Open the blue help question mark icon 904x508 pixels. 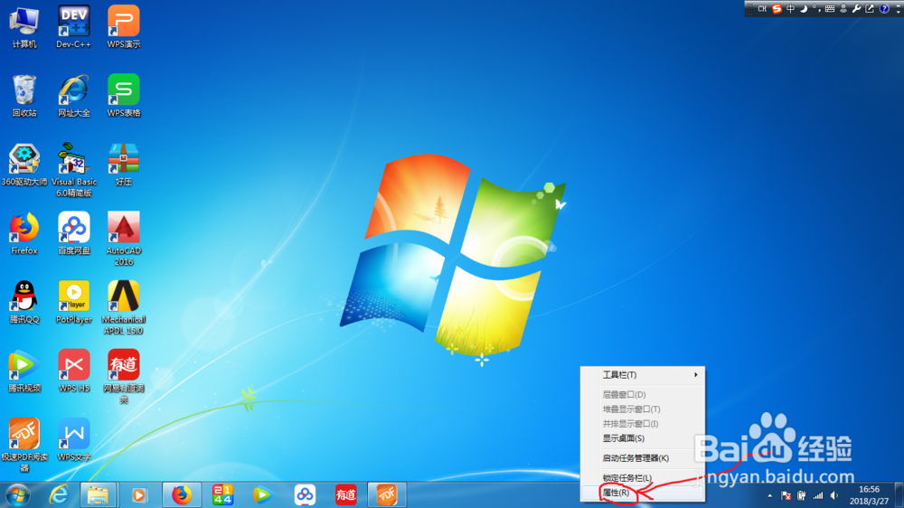point(884,9)
